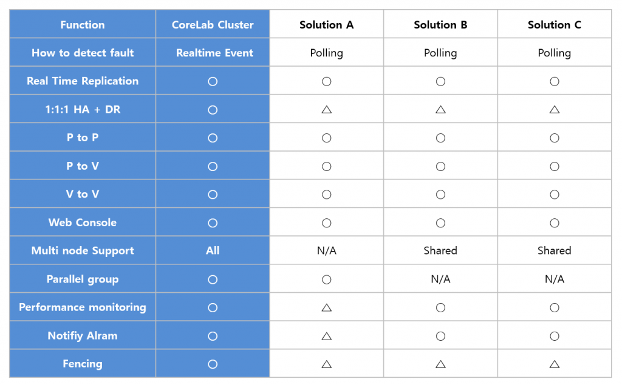Click Solution A triangle for Performance monitoring
The image size is (622, 385).
[x=326, y=307]
